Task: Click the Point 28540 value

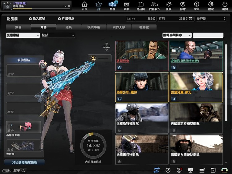Action: pyautogui.click(x=151, y=19)
